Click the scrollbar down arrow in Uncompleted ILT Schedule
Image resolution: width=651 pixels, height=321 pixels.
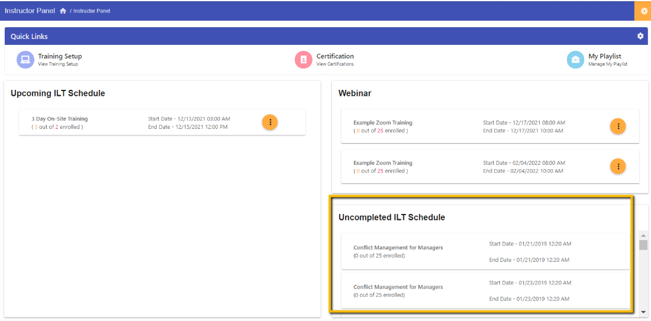pyautogui.click(x=643, y=312)
